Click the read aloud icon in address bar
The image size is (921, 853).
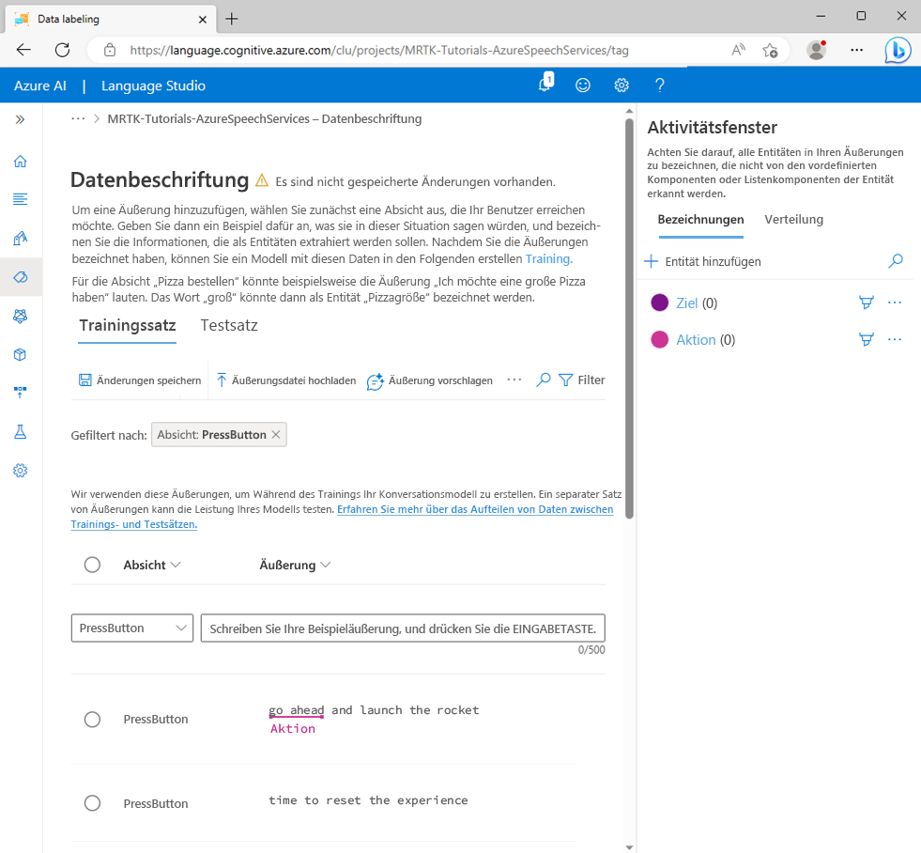738,50
